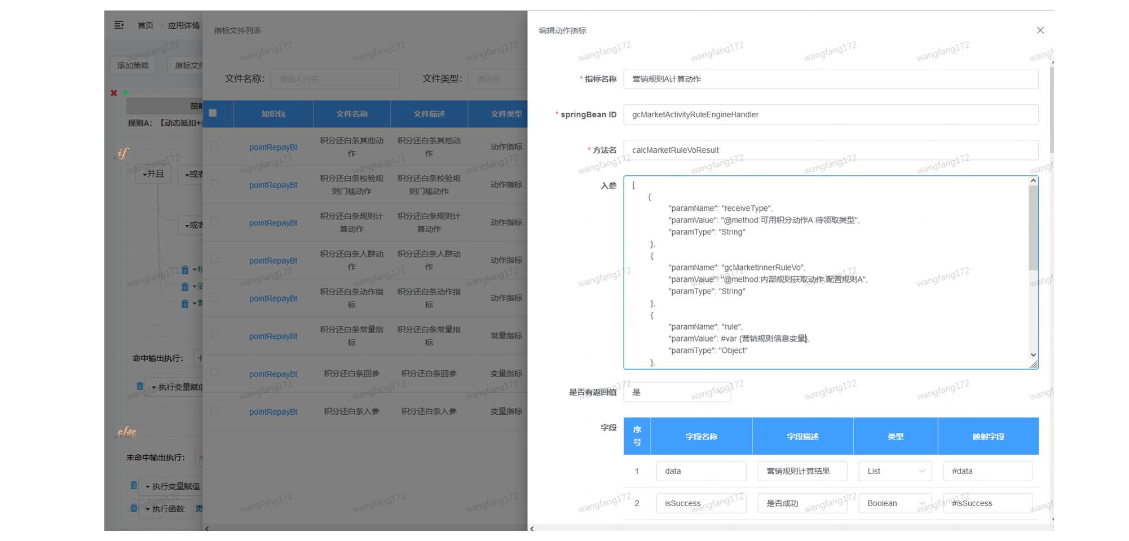
Task: Open the 并且 condition dropdown
Action: (153, 174)
